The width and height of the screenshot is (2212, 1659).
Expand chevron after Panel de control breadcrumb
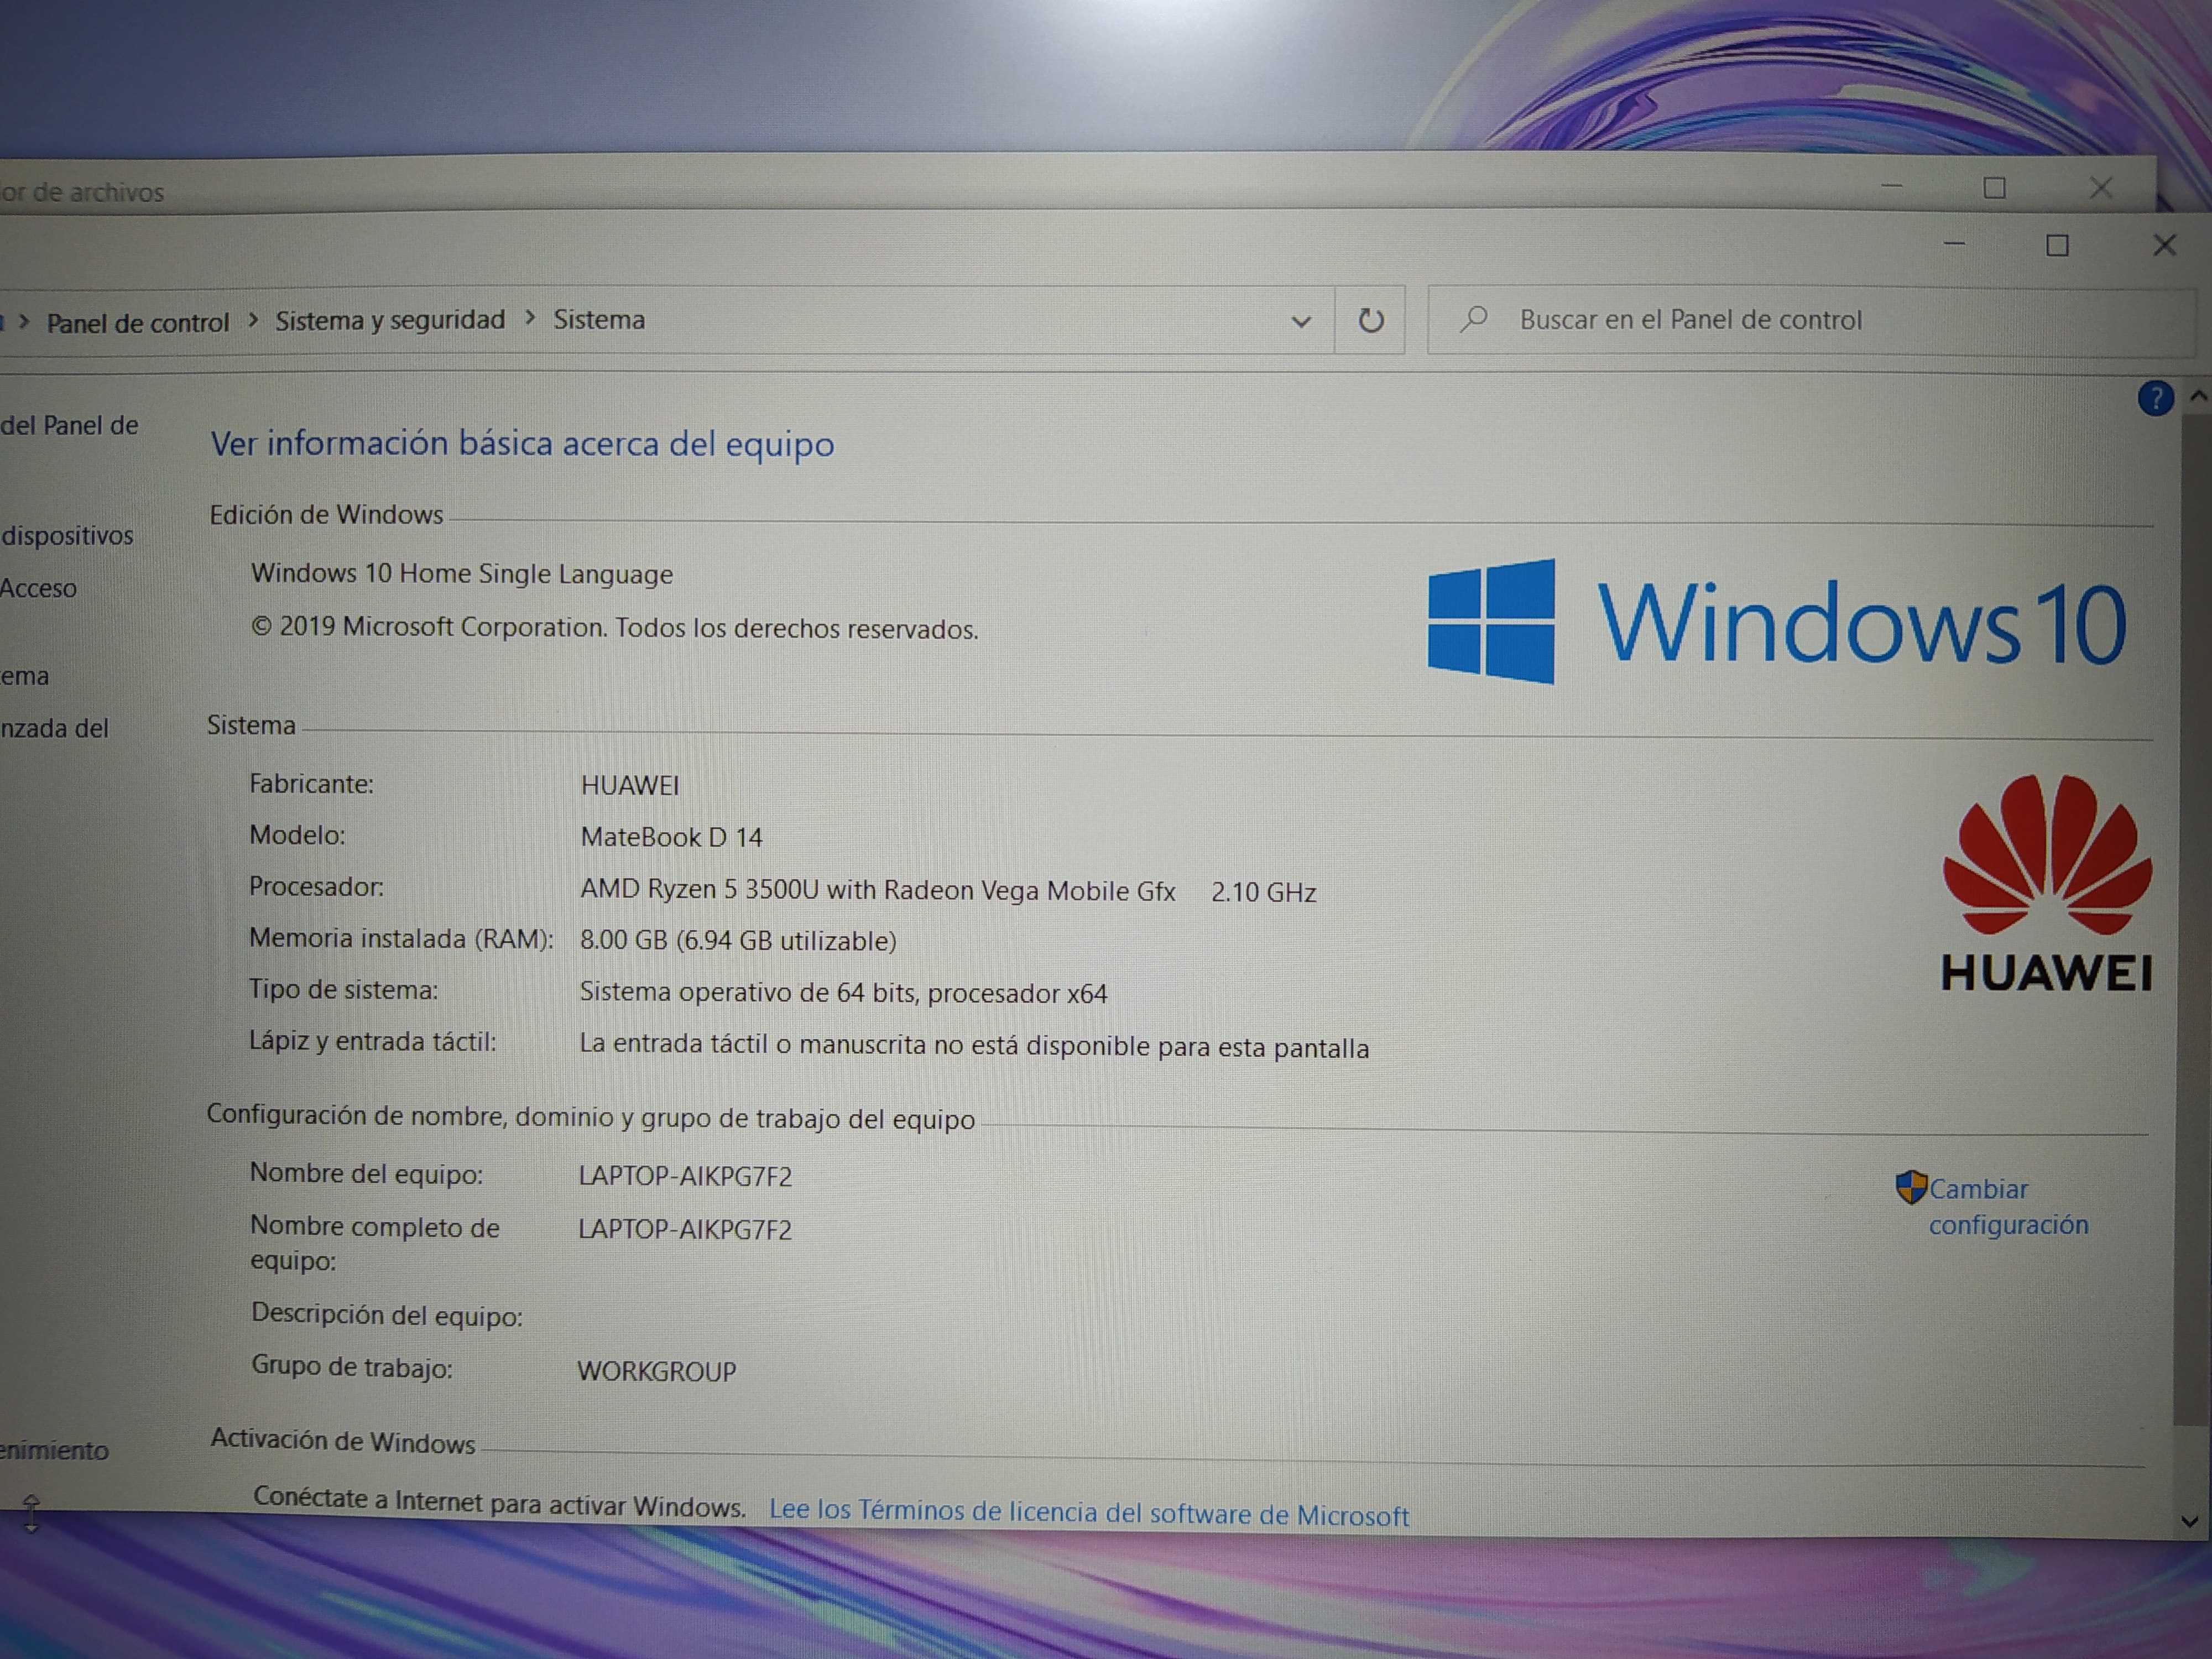tap(253, 320)
